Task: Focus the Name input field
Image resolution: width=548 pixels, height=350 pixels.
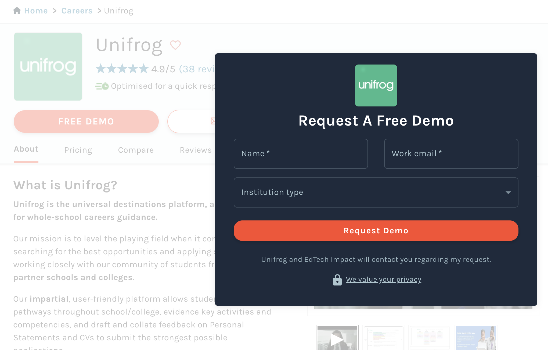Action: pos(301,154)
